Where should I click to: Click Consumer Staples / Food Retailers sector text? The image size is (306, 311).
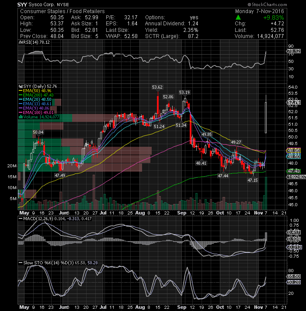(x=63, y=11)
